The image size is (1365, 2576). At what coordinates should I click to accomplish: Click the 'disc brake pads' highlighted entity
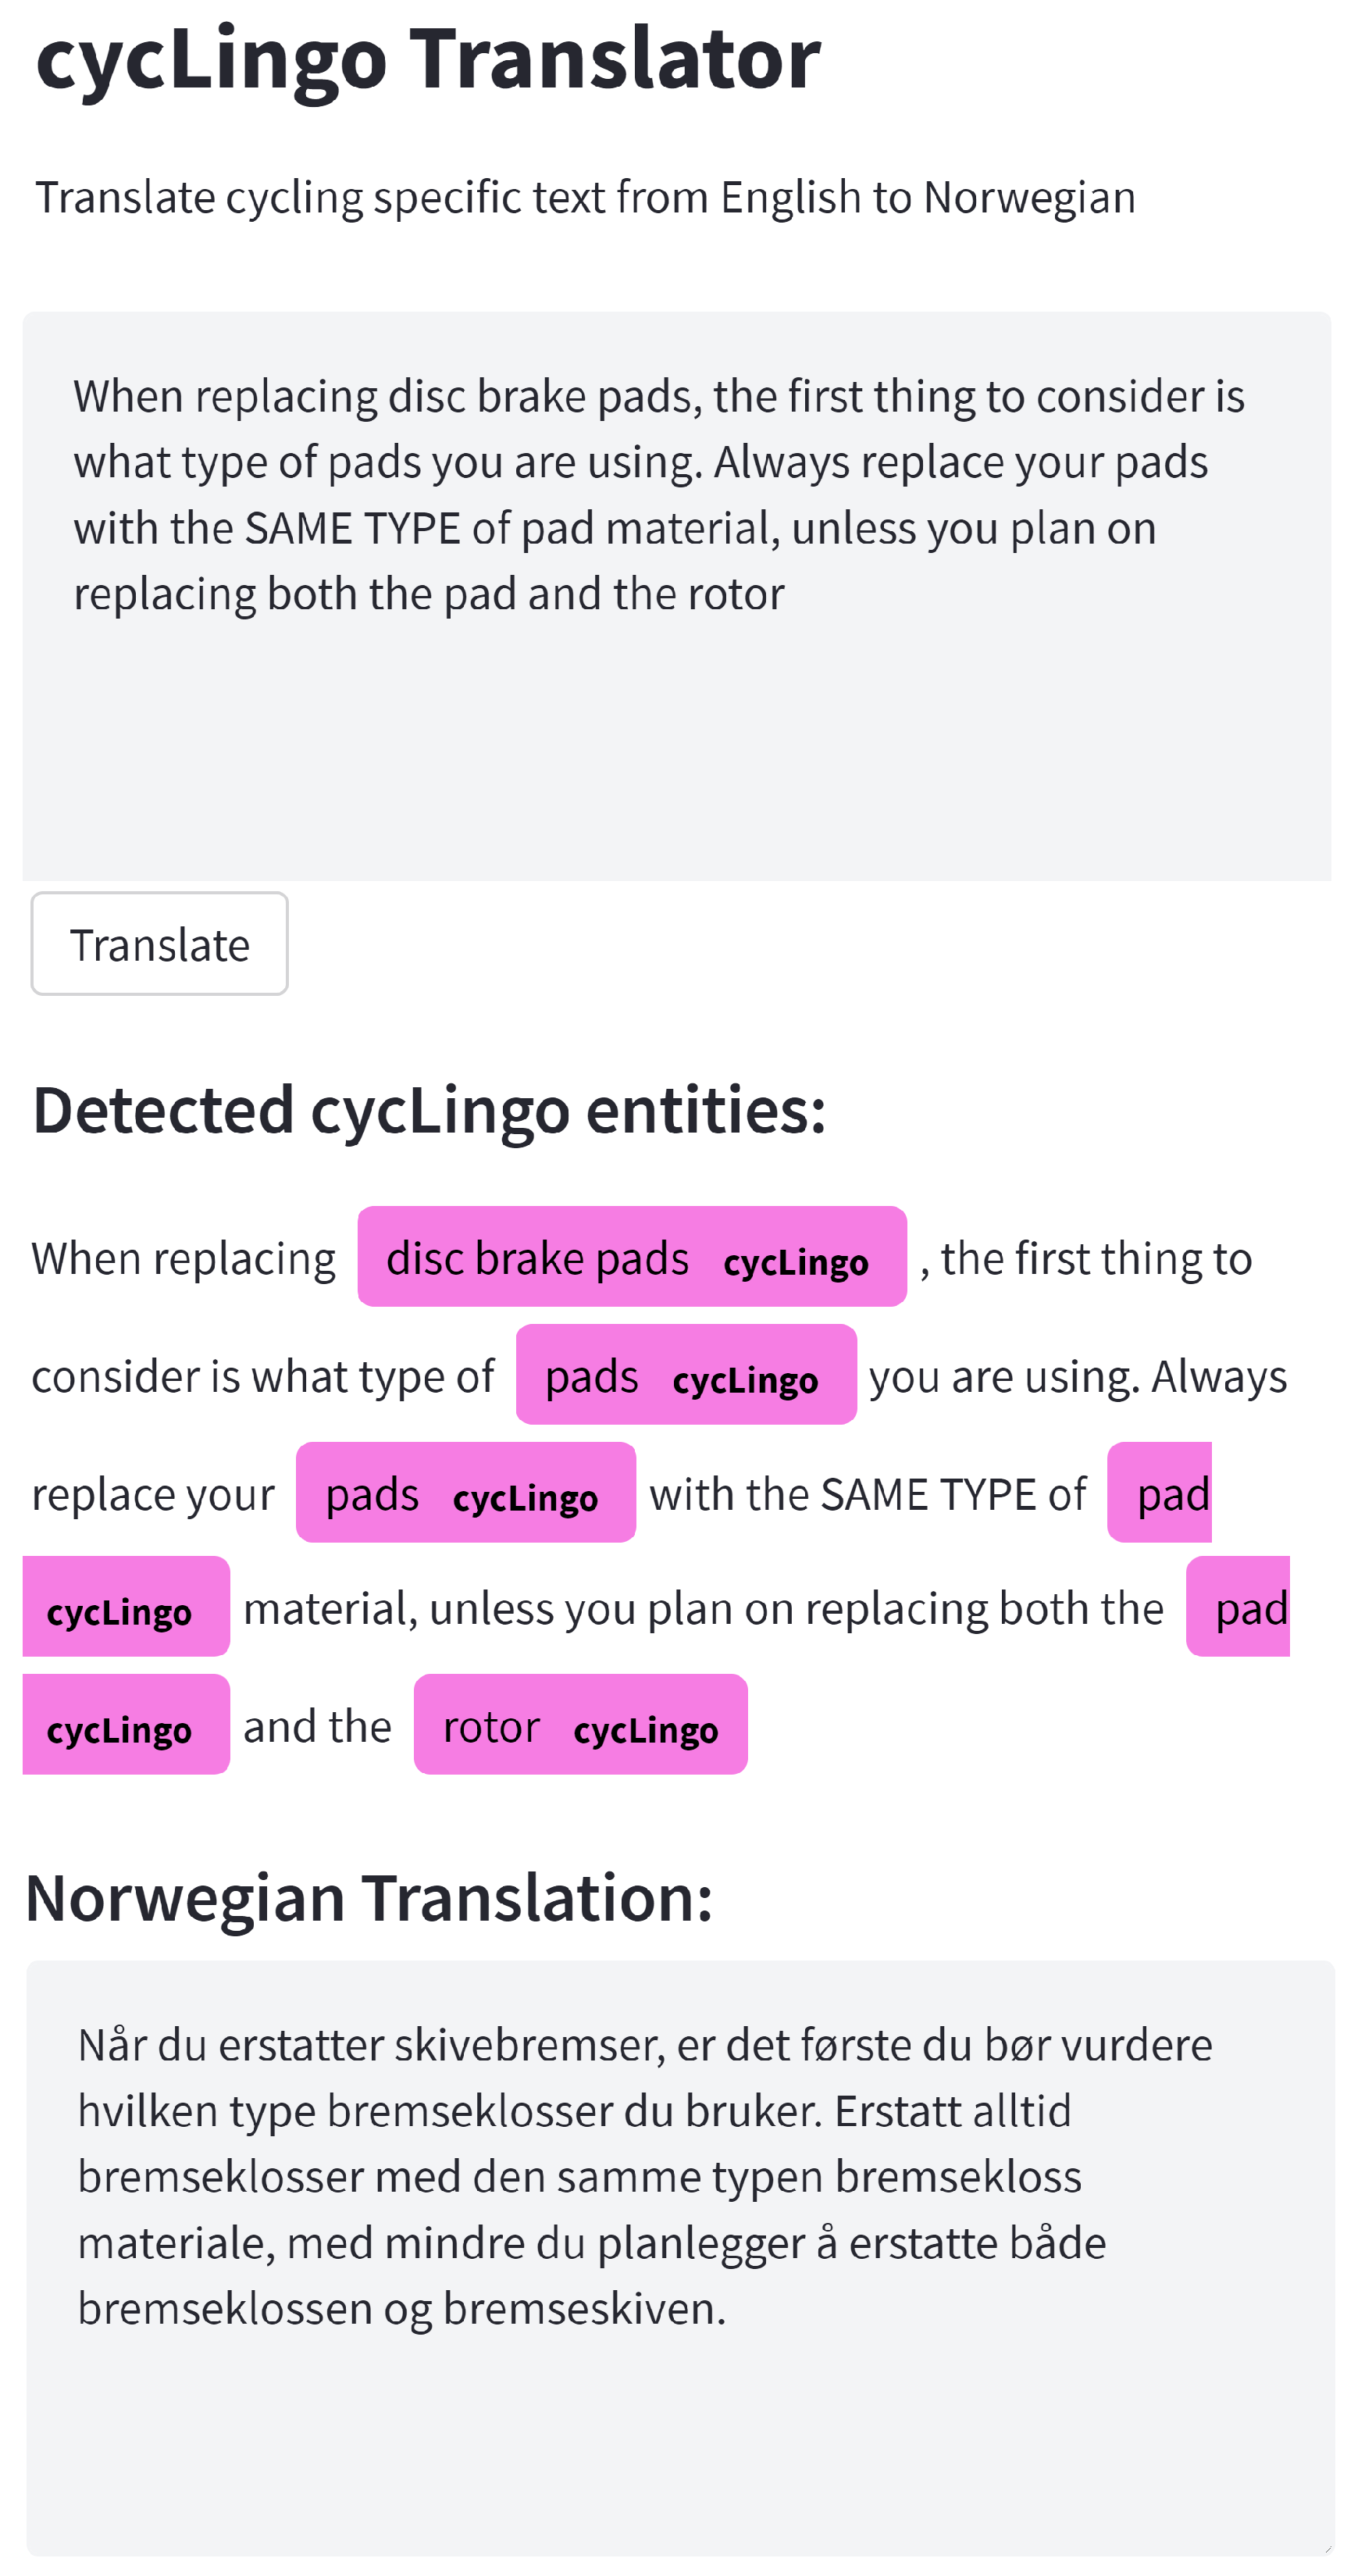pos(537,1258)
